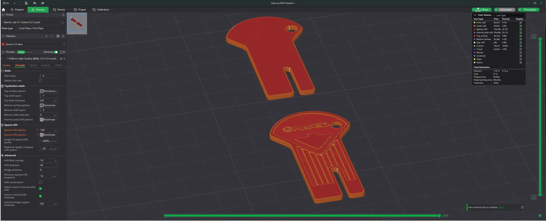The image size is (546, 221).
Task: Click the vertical layer slider top handle
Action: point(540,39)
